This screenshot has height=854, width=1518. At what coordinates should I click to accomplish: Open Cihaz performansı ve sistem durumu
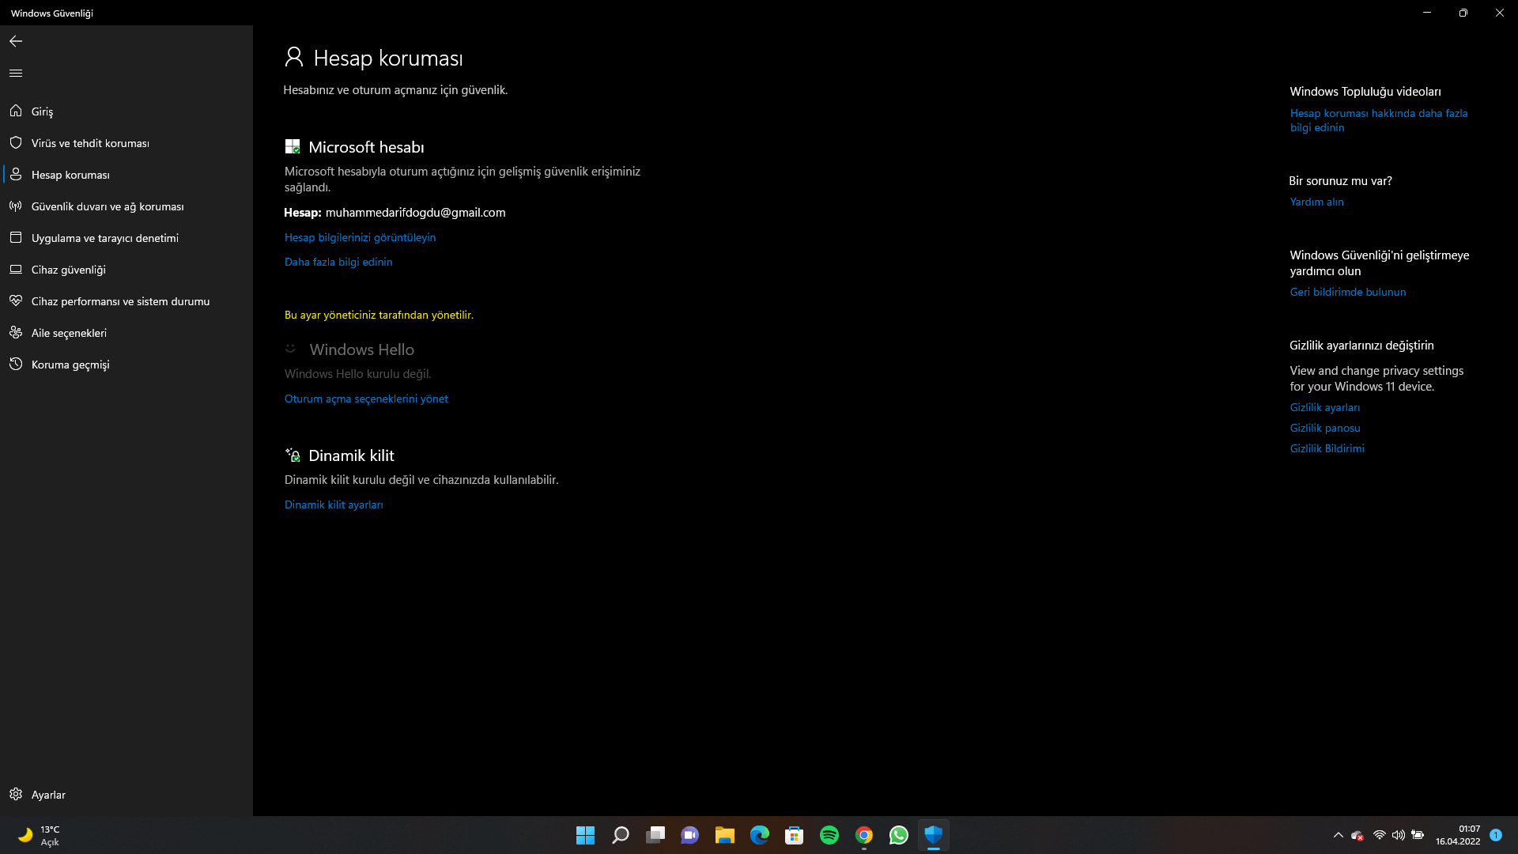(120, 301)
